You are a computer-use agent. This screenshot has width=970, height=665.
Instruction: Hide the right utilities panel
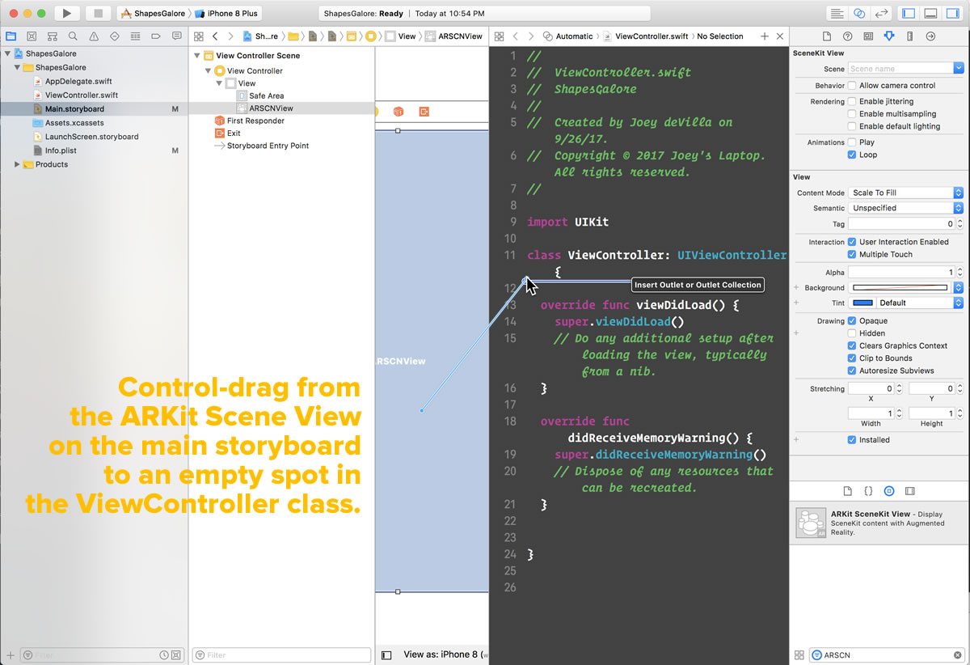tap(952, 14)
